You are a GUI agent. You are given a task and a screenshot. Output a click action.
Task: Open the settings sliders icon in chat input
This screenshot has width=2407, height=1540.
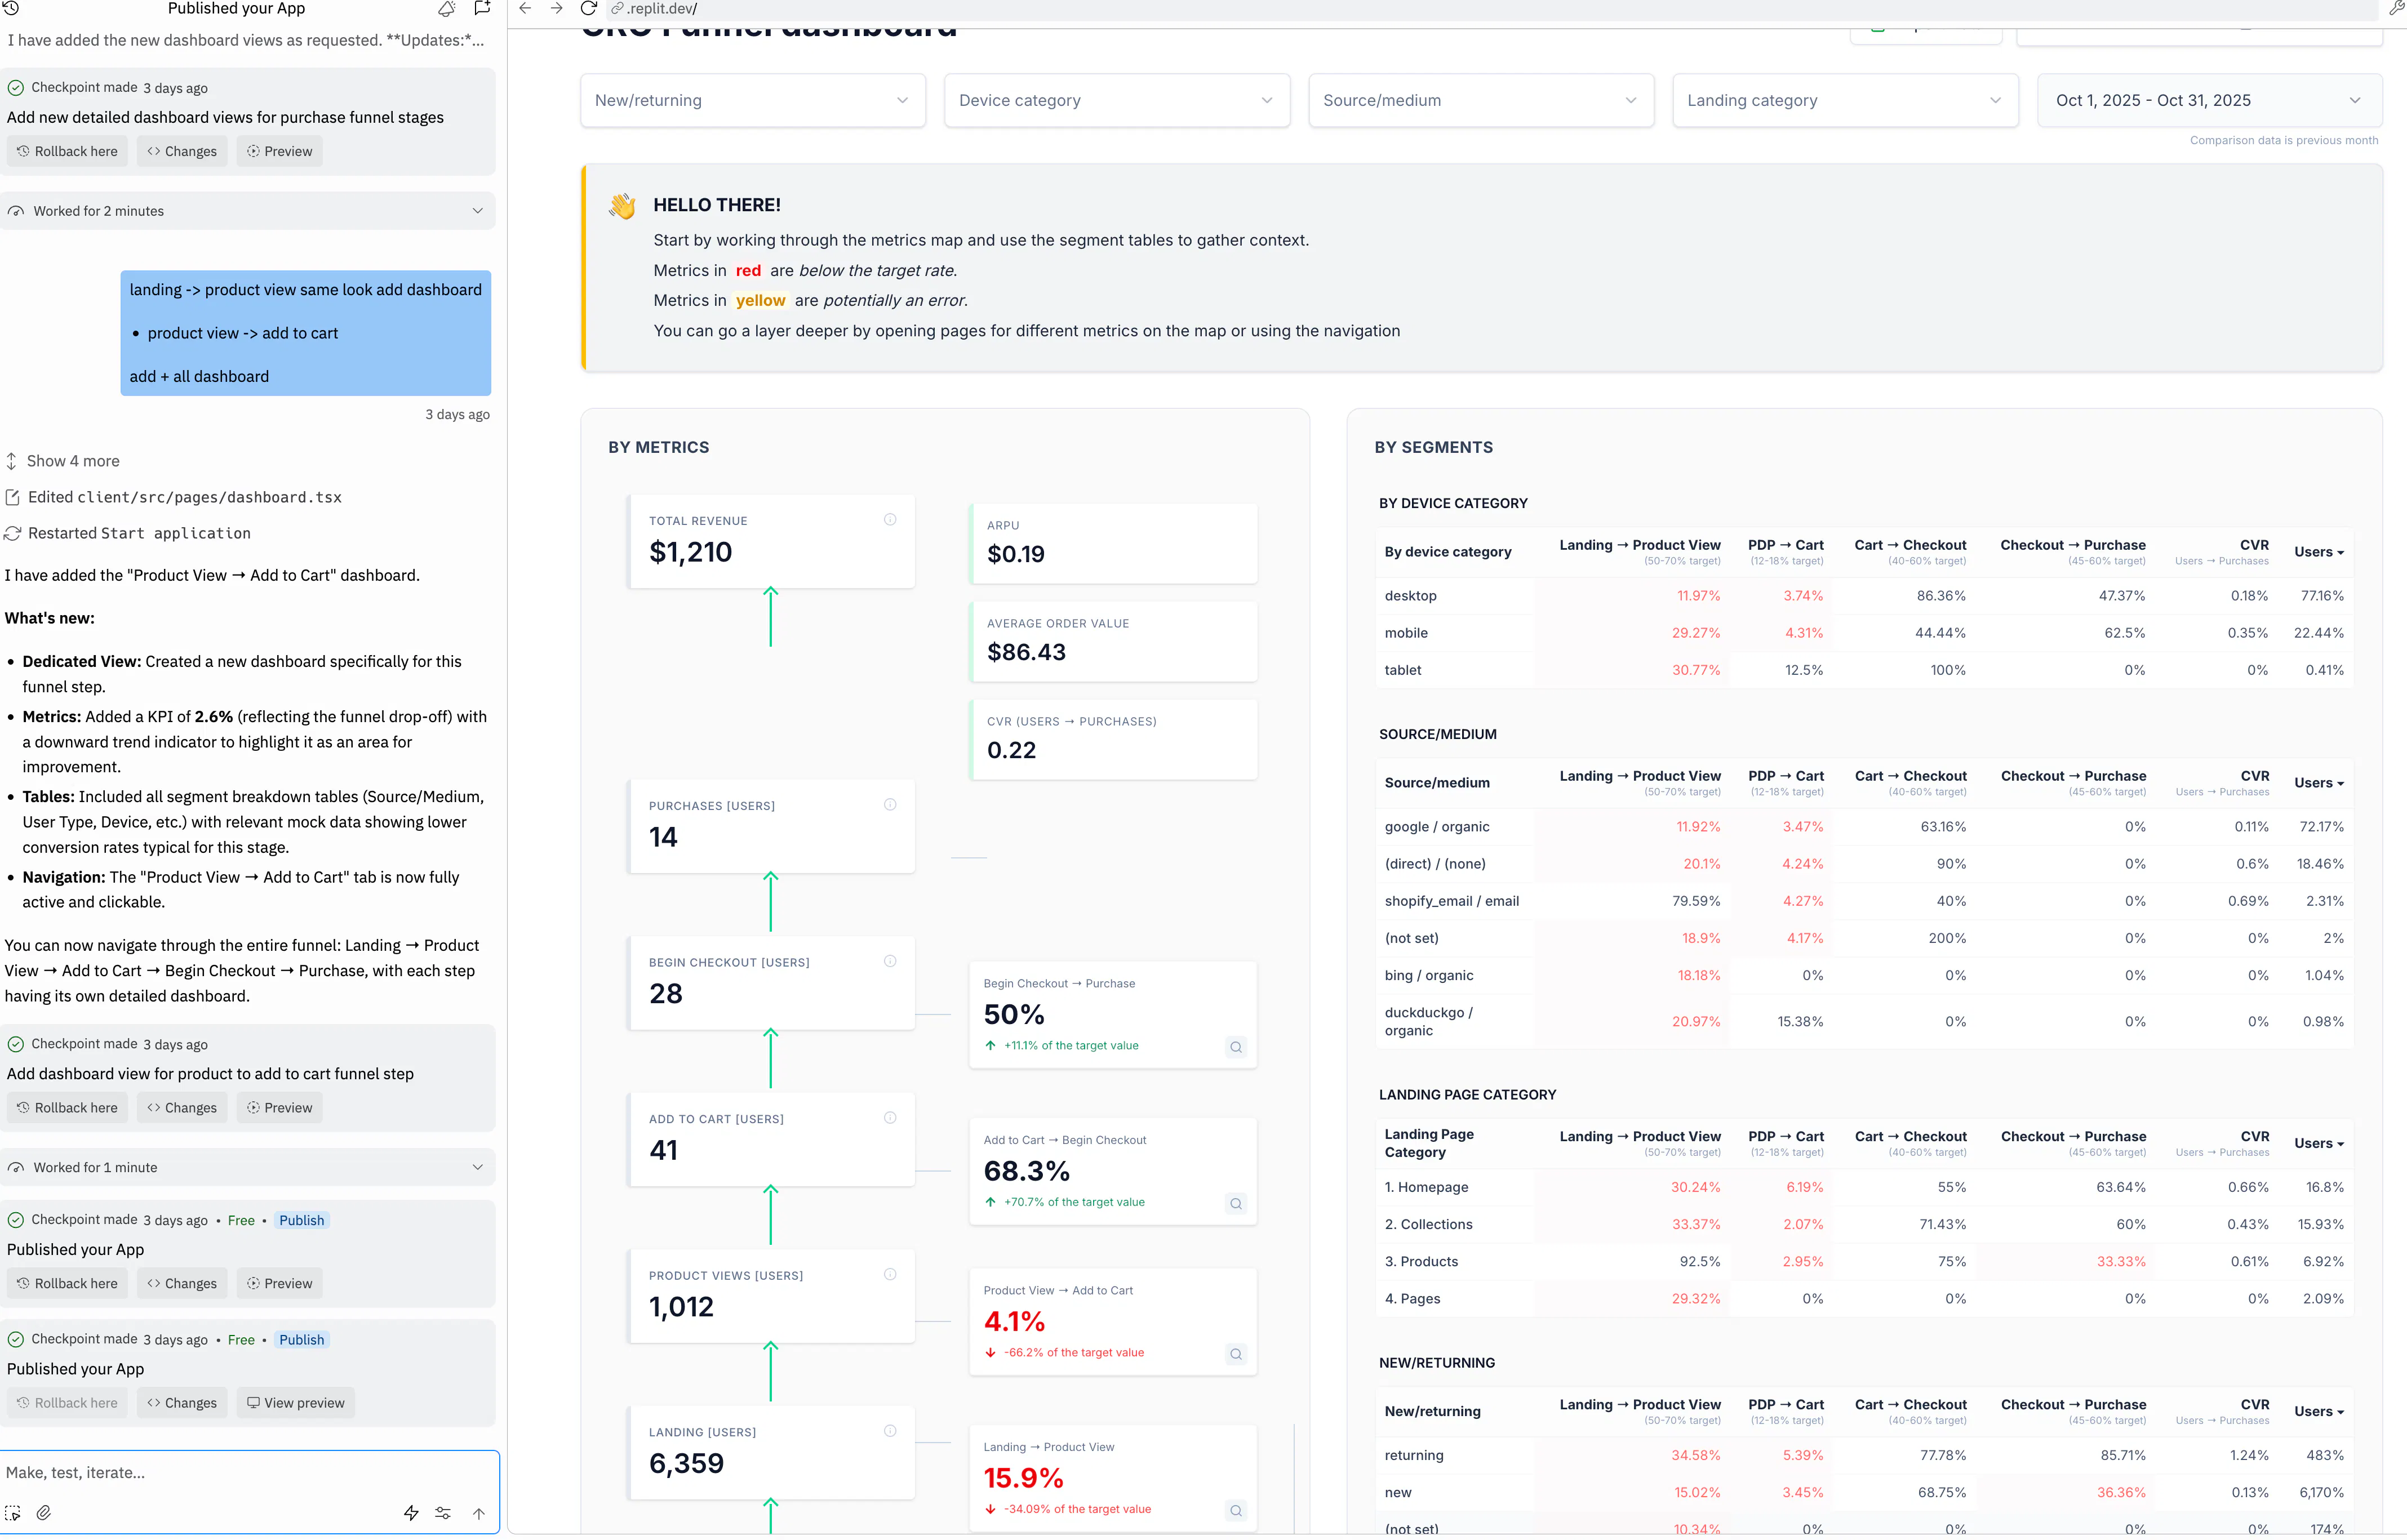[443, 1512]
